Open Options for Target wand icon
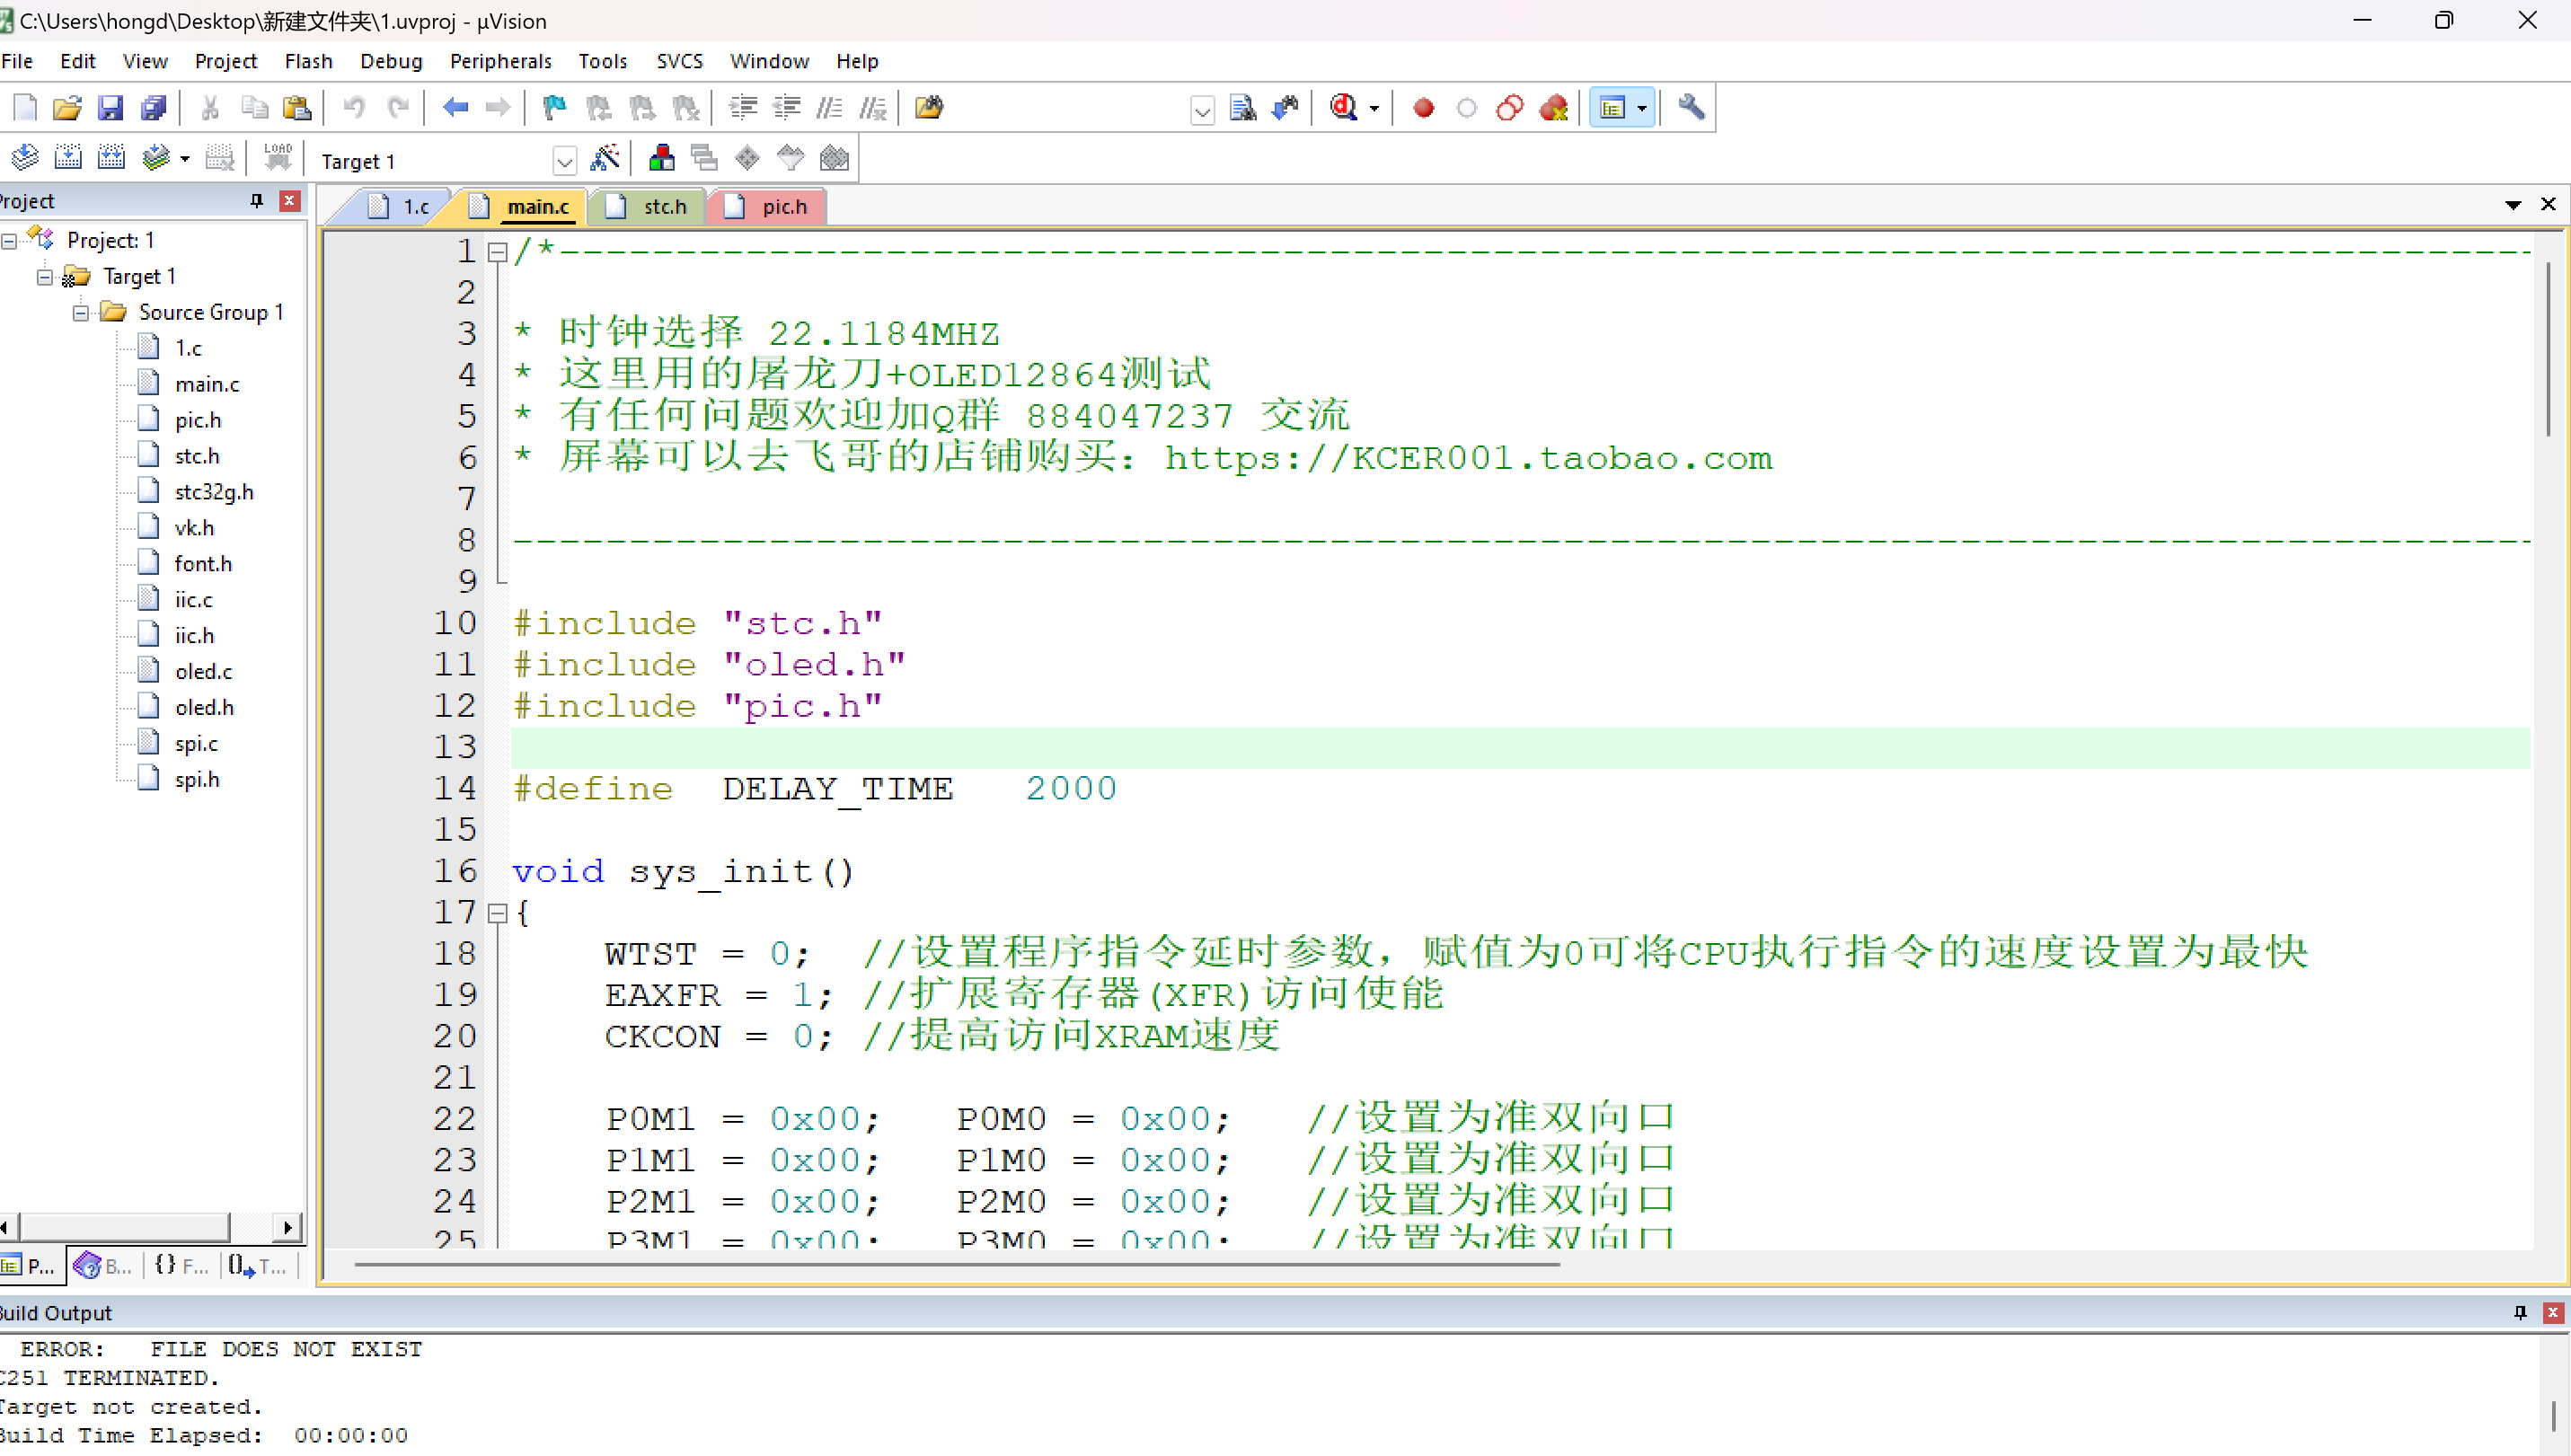 pos(605,159)
